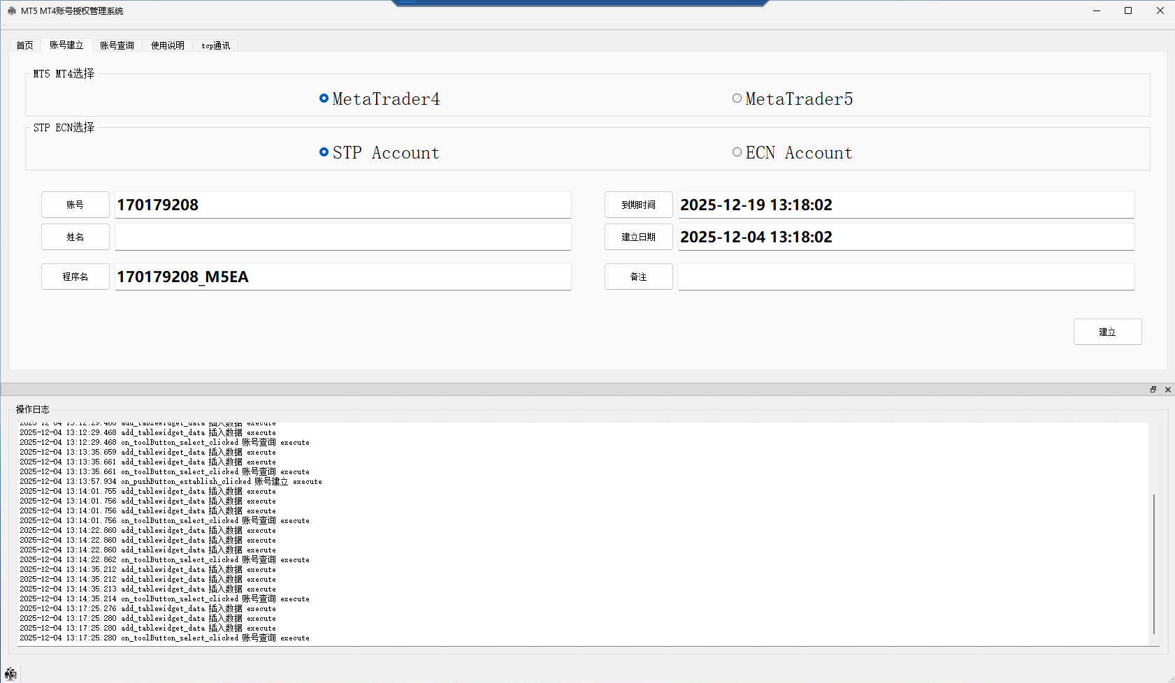Select the 13:13:35.659 add_tablewidget_data log line
The image size is (1175, 683).
click(147, 453)
